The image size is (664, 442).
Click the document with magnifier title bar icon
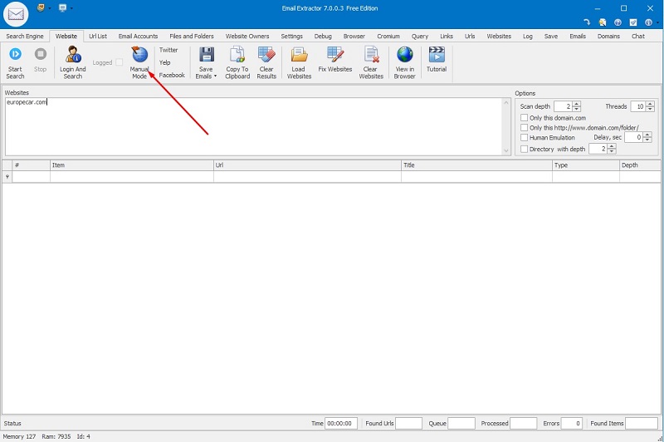pyautogui.click(x=603, y=22)
